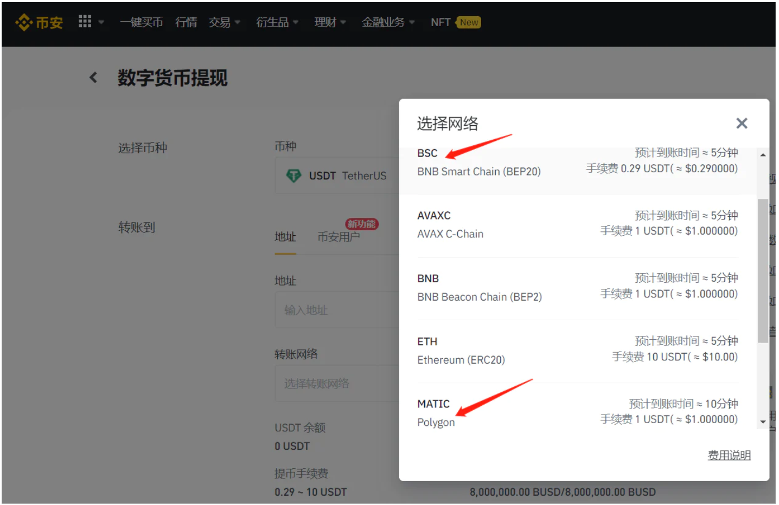Open the 费用说明 fee explanation link
Image resolution: width=779 pixels, height=505 pixels.
[729, 455]
